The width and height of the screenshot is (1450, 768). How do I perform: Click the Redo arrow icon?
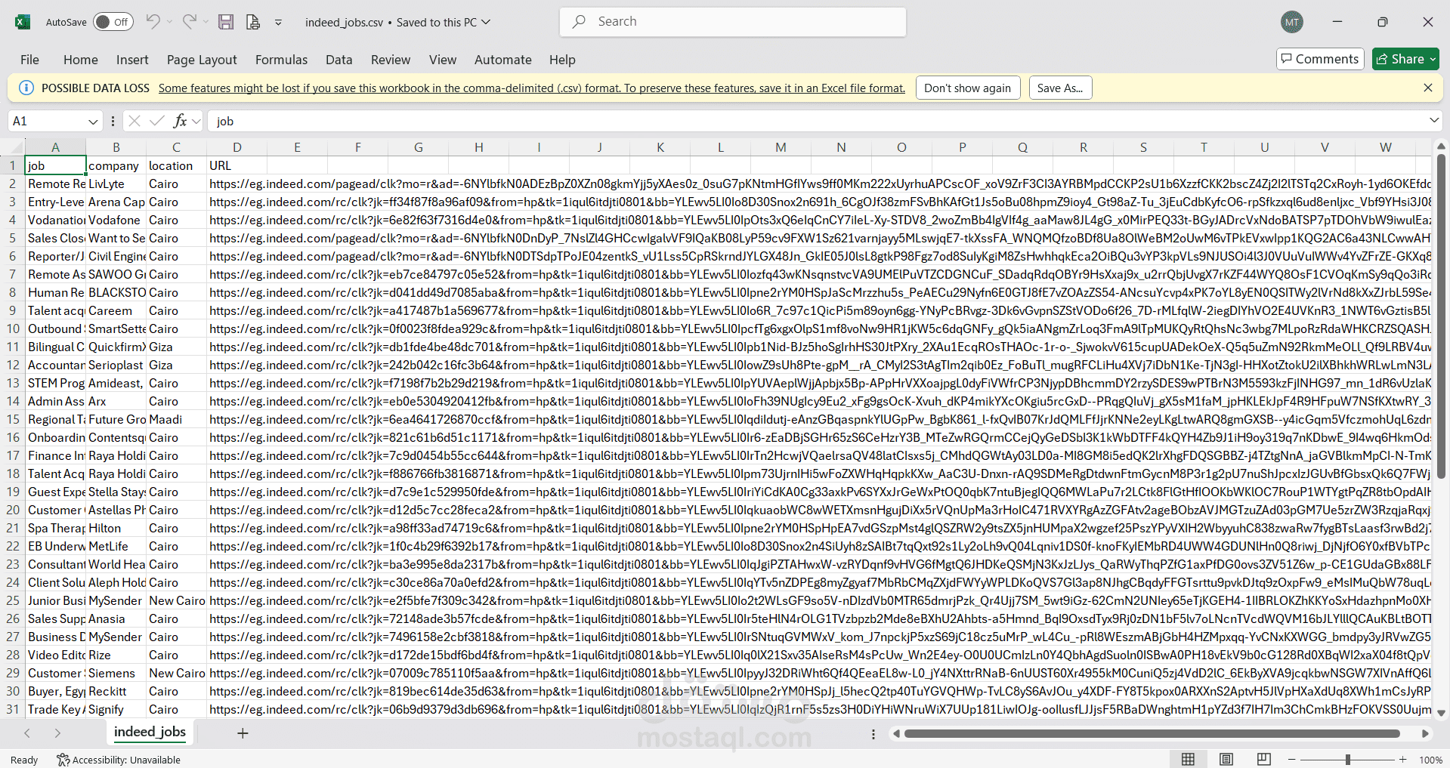click(x=190, y=21)
